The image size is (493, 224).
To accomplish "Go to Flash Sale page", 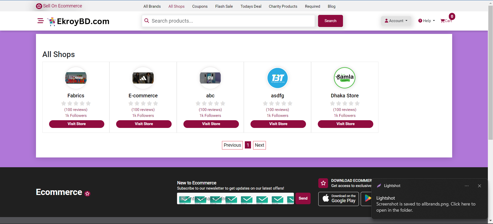I will pos(224,6).
